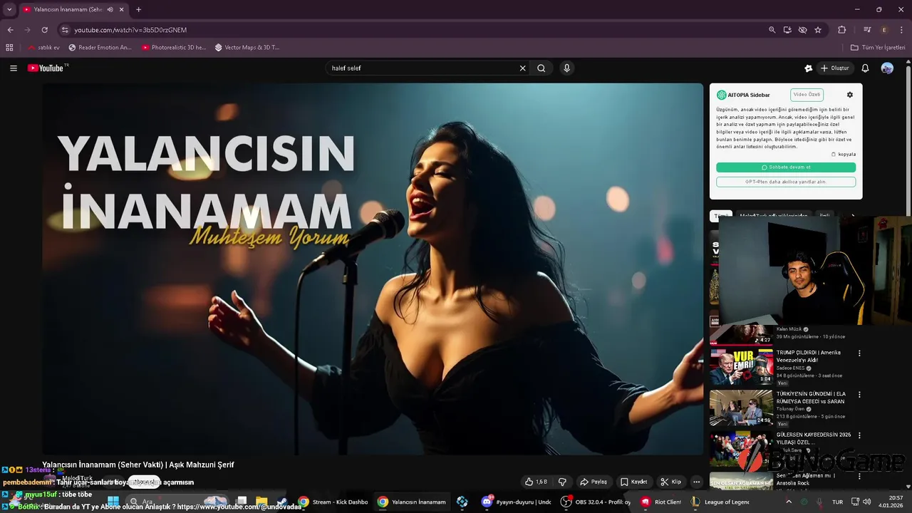This screenshot has height=513, width=912.
Task: Expand the tab search dropdown arrow
Action: click(x=9, y=9)
